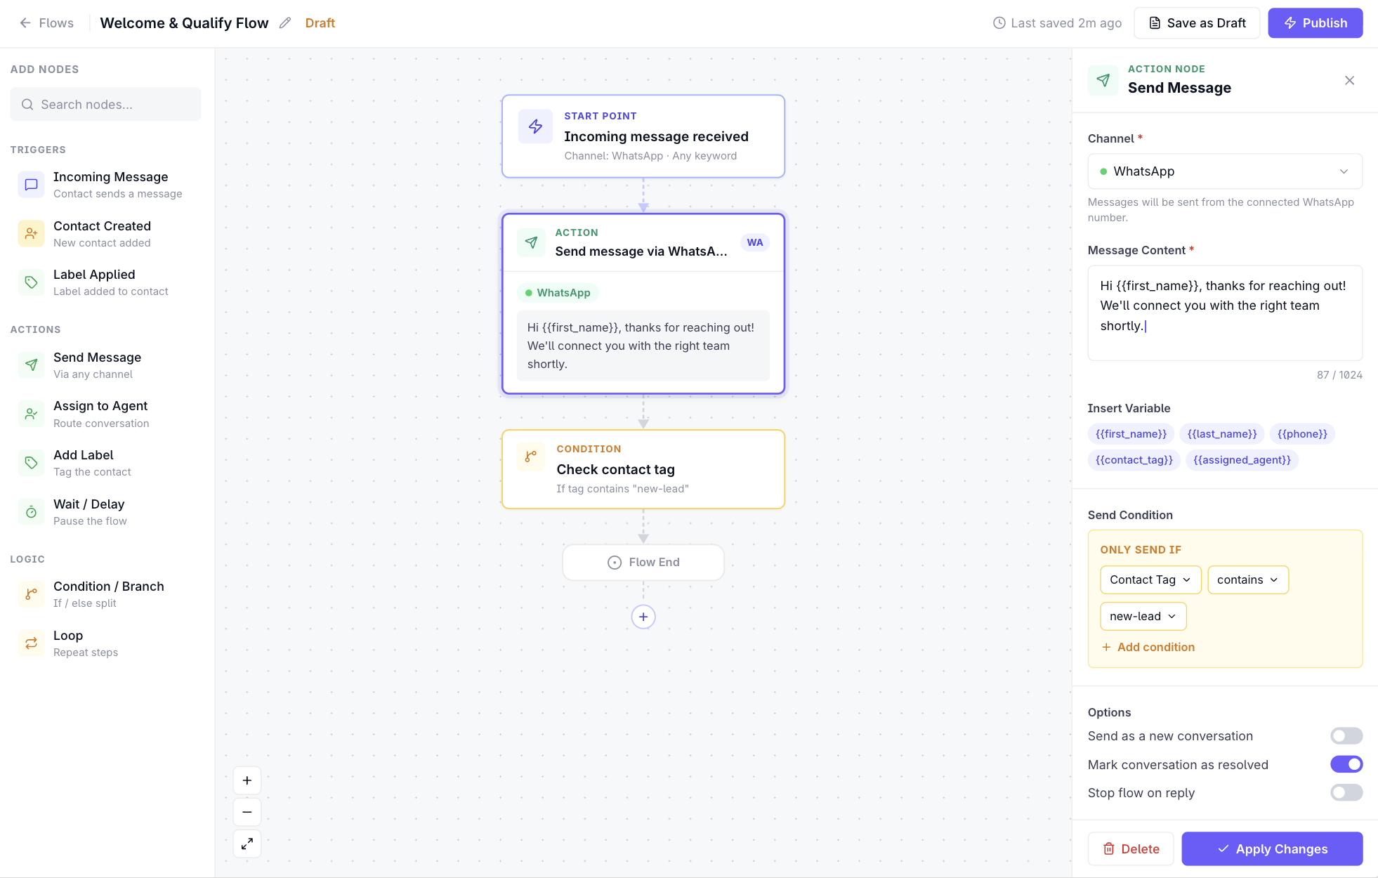Screen dimensions: 1378x878
Task: Click the Loop repeat icon
Action: 31,643
